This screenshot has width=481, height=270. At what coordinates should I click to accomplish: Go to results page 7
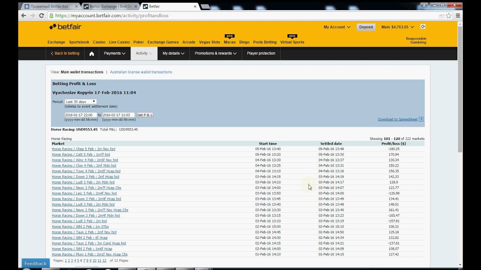point(84,261)
